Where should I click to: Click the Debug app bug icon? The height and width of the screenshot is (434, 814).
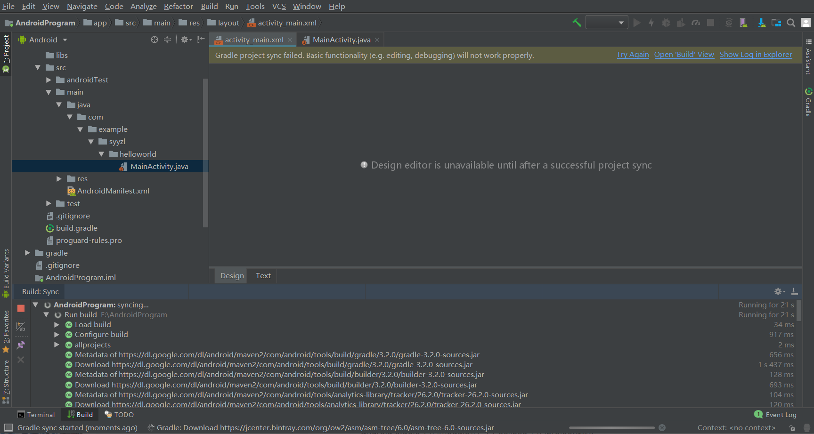pos(666,23)
